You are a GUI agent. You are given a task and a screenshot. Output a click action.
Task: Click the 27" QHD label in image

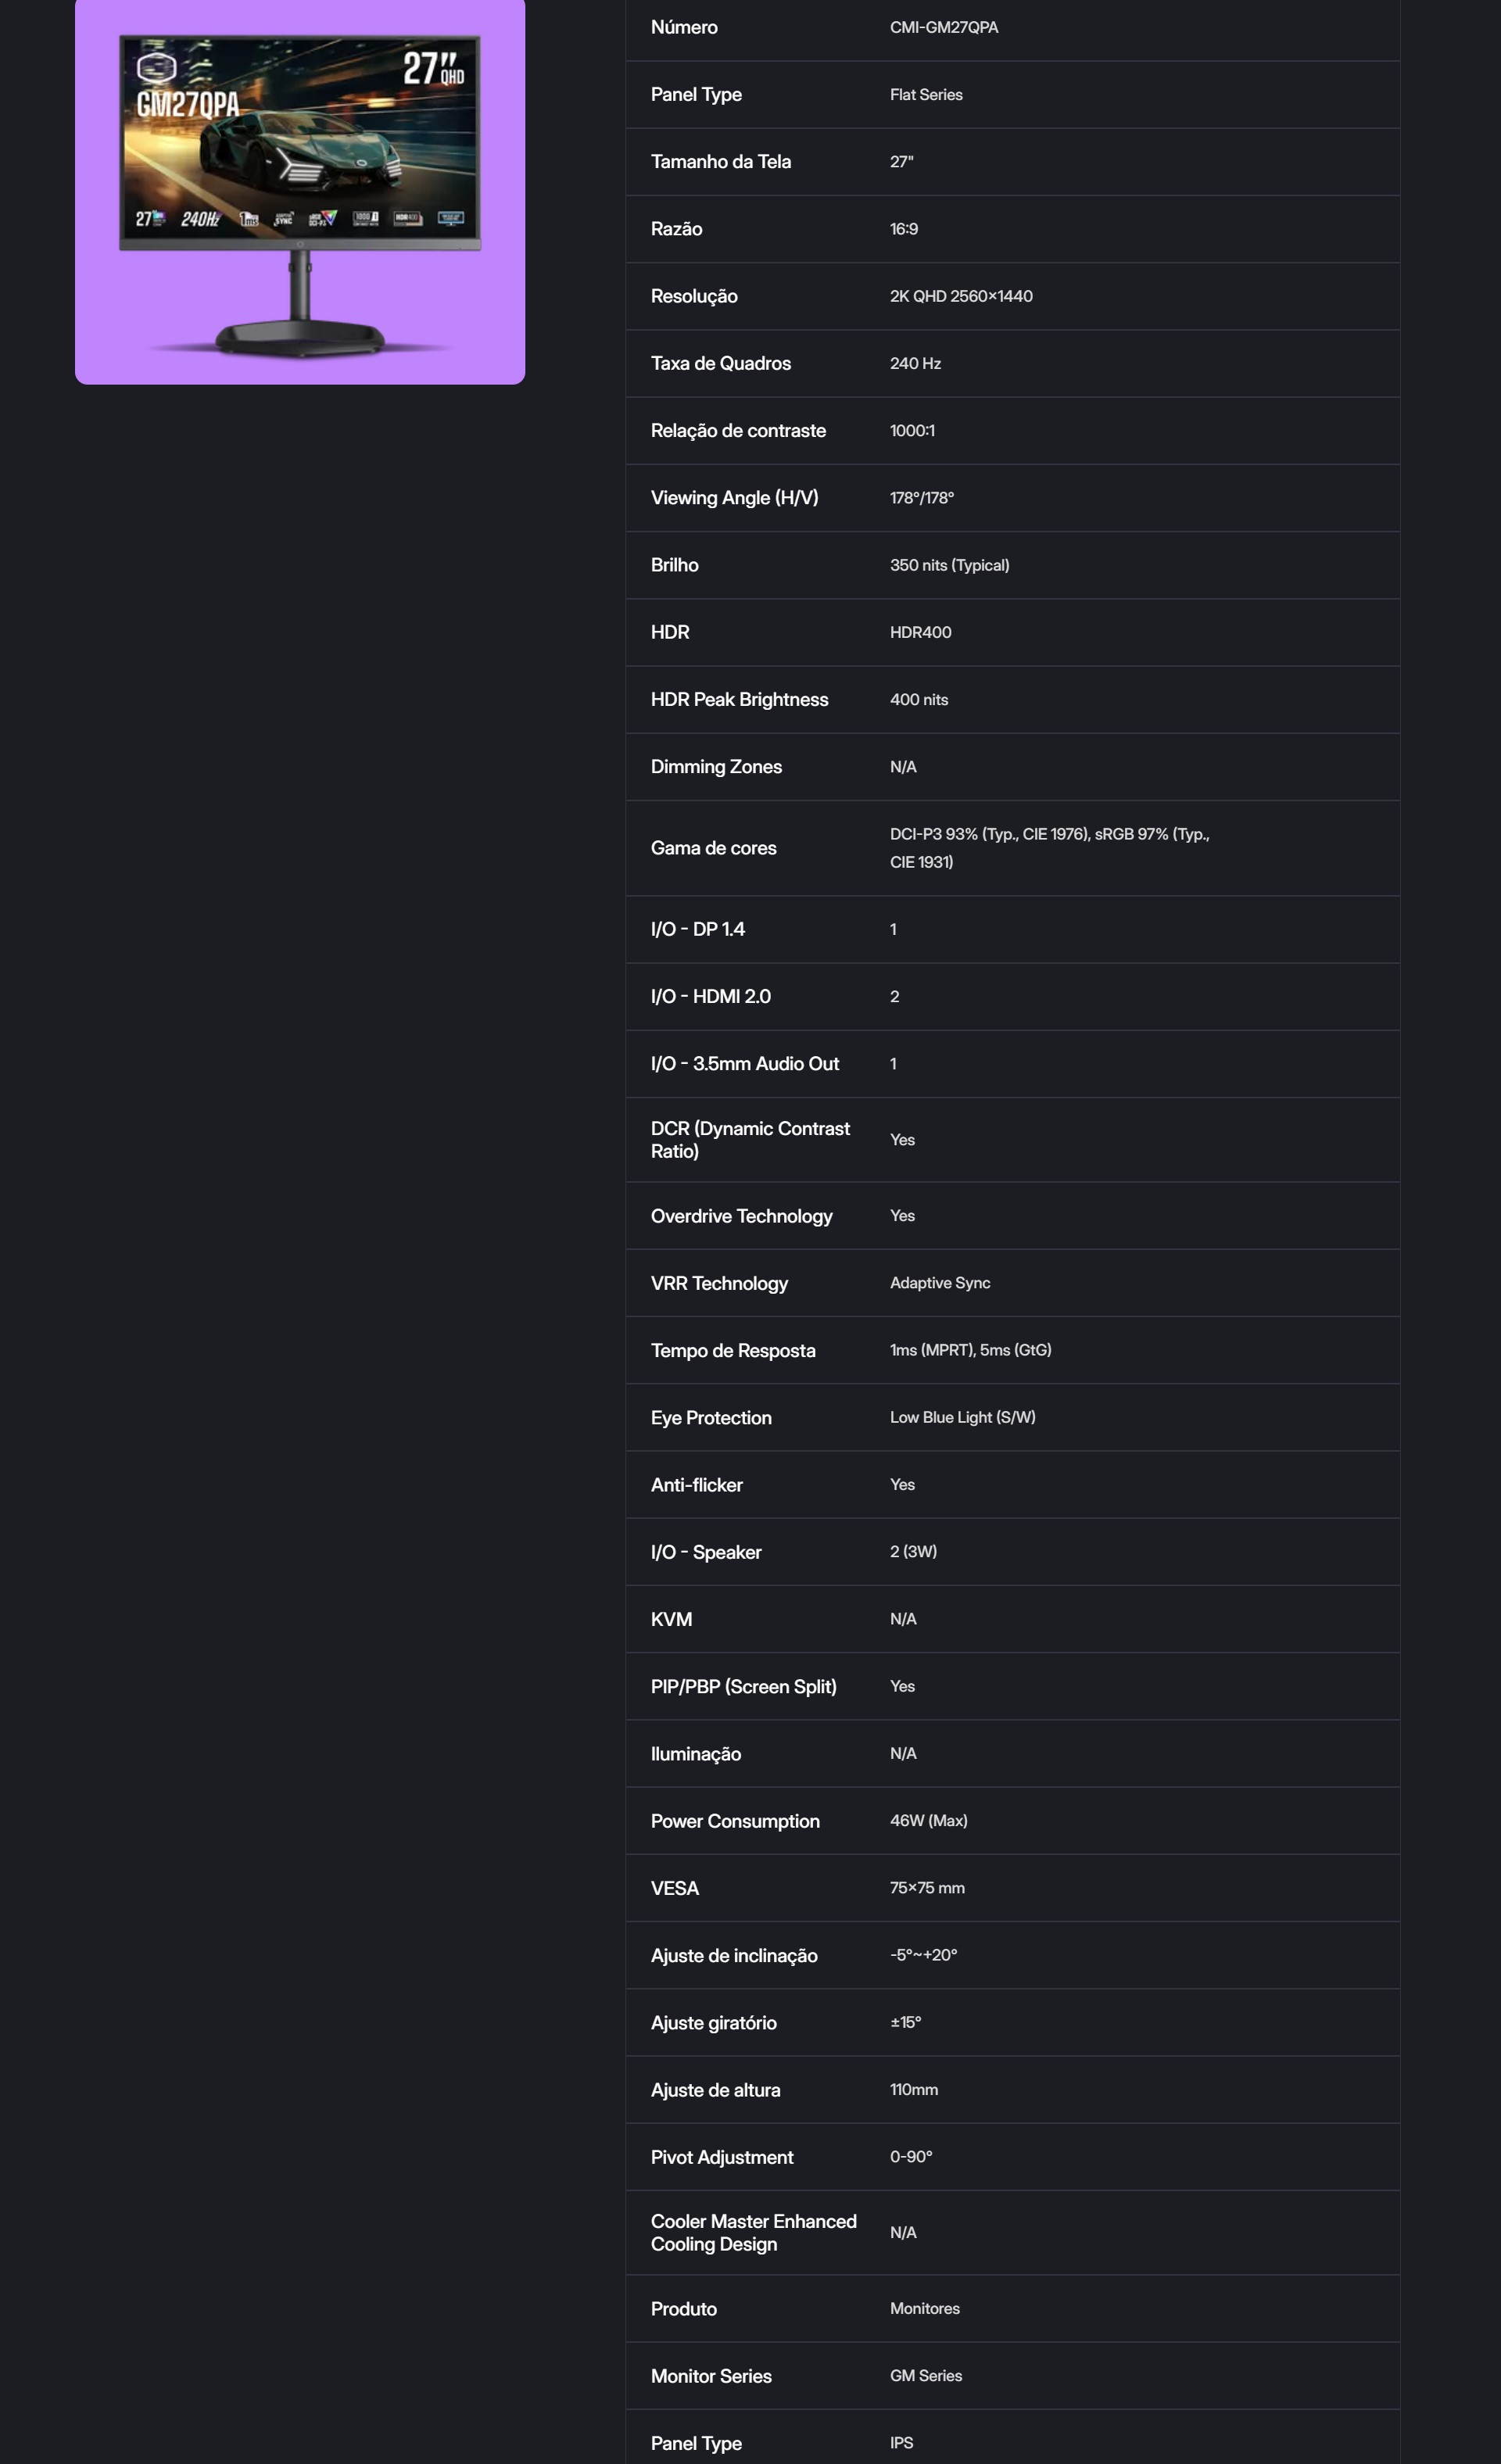click(x=433, y=69)
